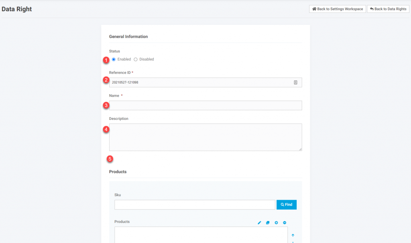Click the Name field label
This screenshot has width=411, height=243.
[114, 95]
